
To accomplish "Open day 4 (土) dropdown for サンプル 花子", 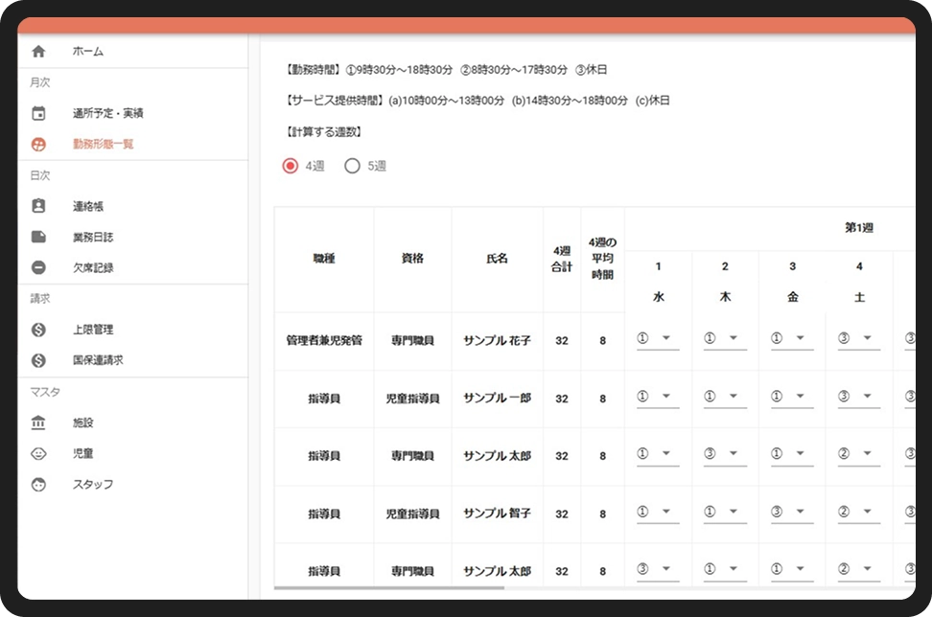I will pos(859,338).
